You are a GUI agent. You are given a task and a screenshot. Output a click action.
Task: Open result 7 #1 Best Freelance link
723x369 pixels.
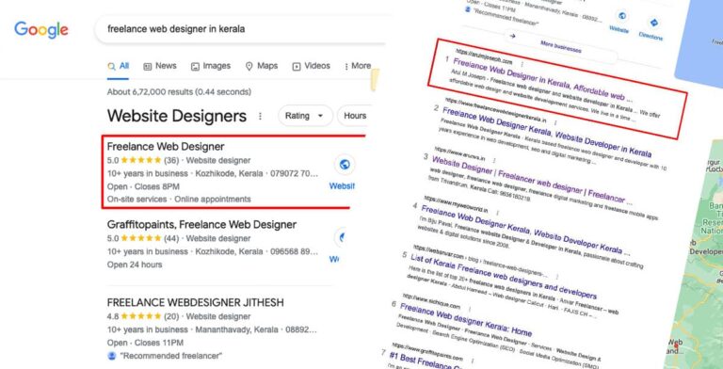[x=425, y=361]
